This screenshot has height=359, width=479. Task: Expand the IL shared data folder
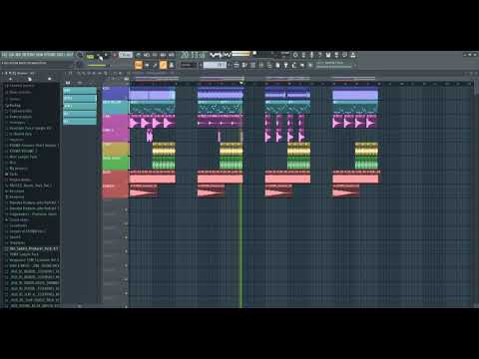[x=20, y=134]
